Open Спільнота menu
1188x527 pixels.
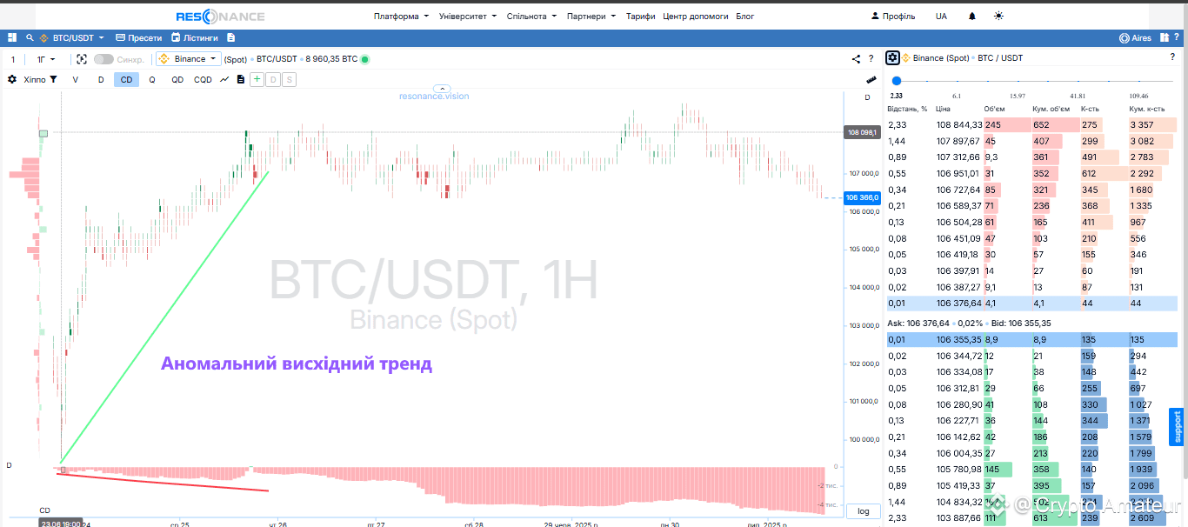click(531, 16)
